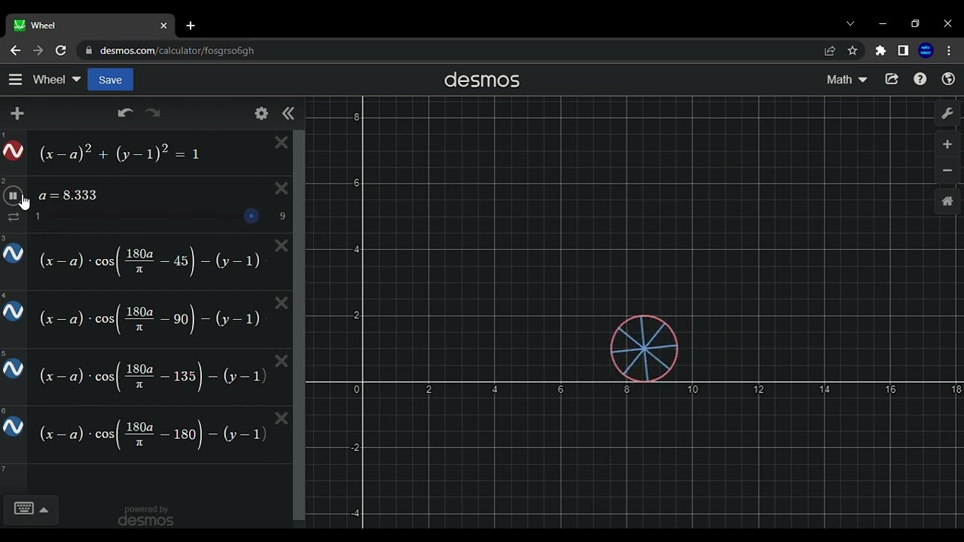The height and width of the screenshot is (542, 964).
Task: Hide the spoke expression with minus 180
Action: click(13, 427)
